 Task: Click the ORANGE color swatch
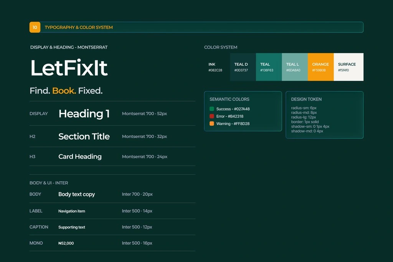pos(321,67)
